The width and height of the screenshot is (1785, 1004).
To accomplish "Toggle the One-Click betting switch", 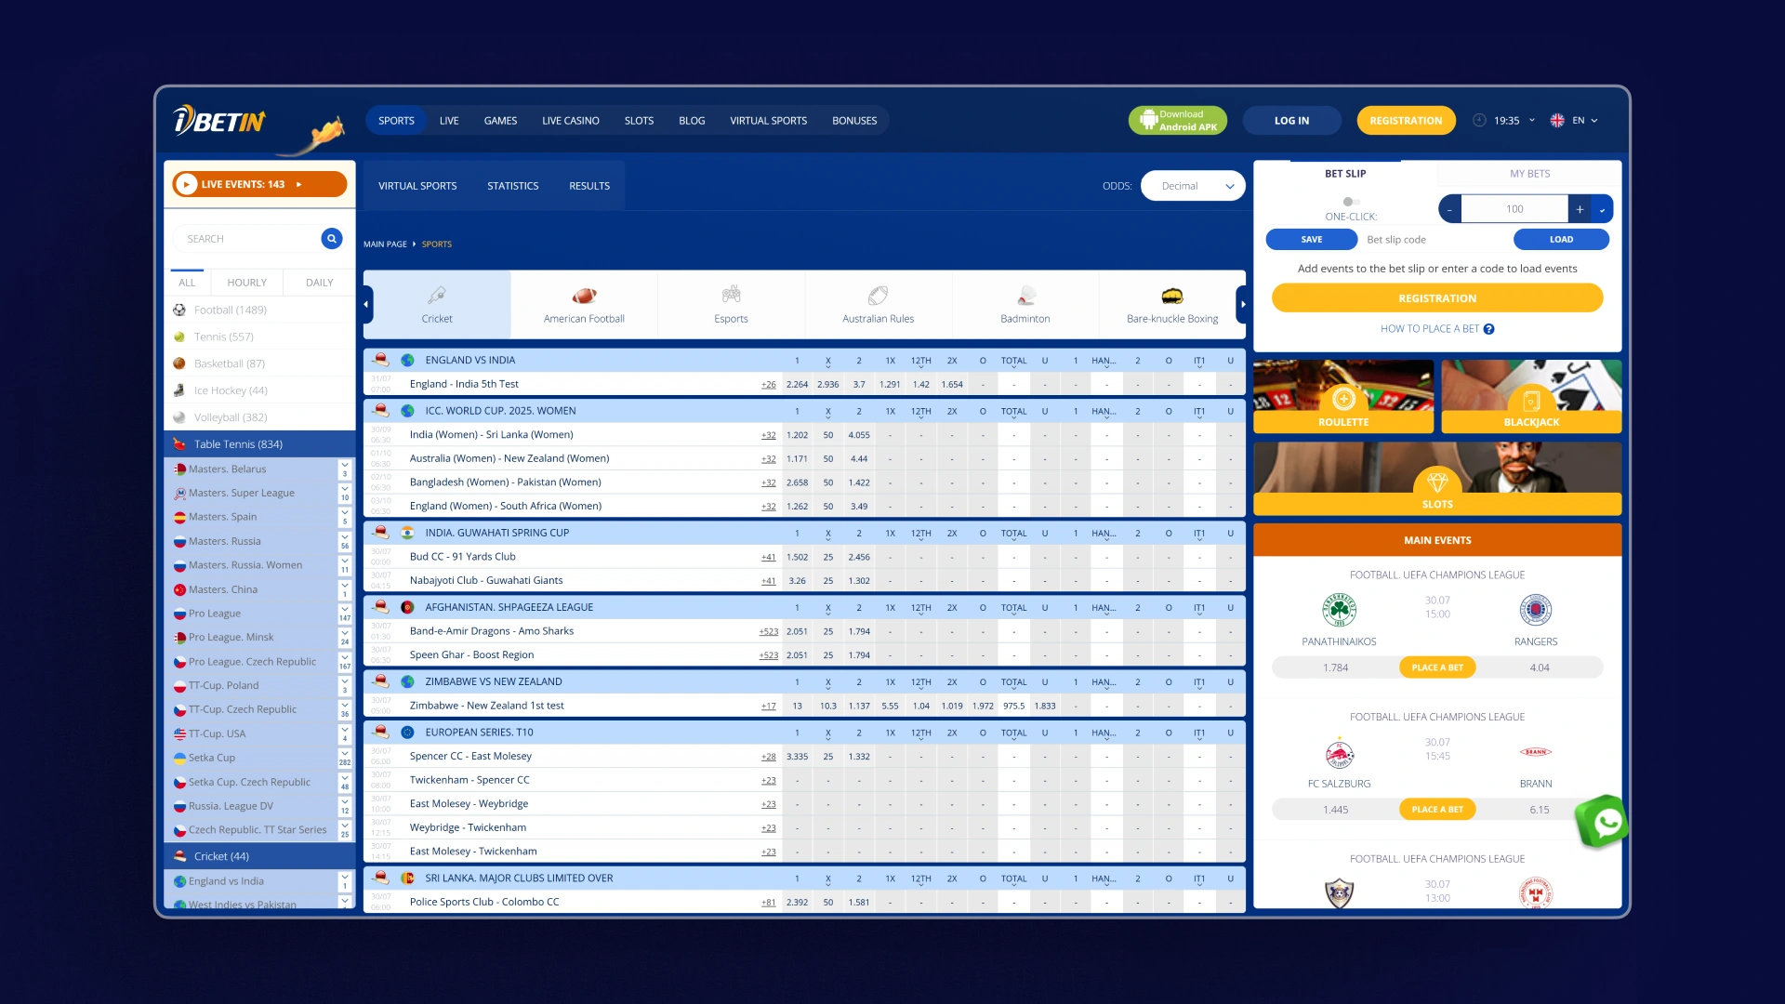I will click(1351, 202).
